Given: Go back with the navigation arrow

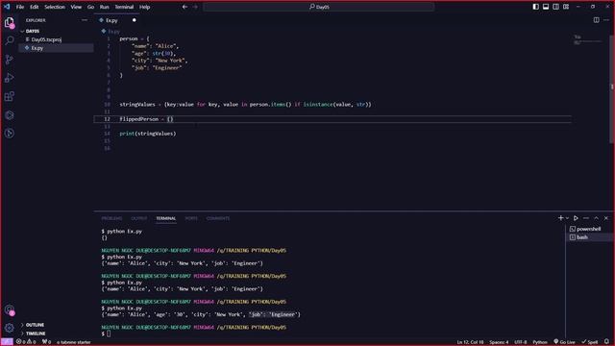Looking at the screenshot, I should pos(184,7).
